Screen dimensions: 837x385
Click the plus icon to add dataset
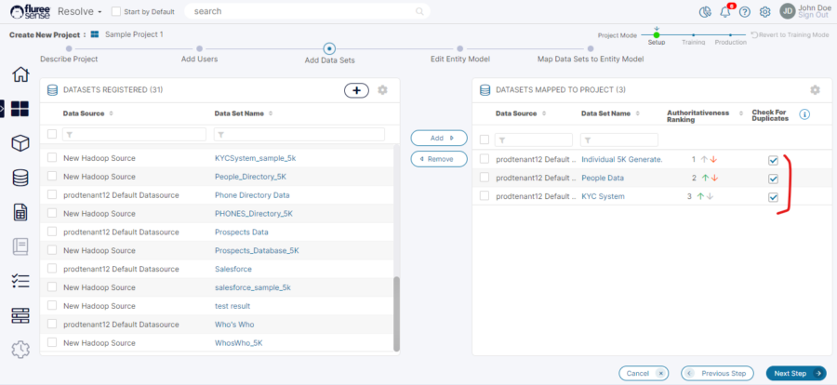tap(356, 90)
